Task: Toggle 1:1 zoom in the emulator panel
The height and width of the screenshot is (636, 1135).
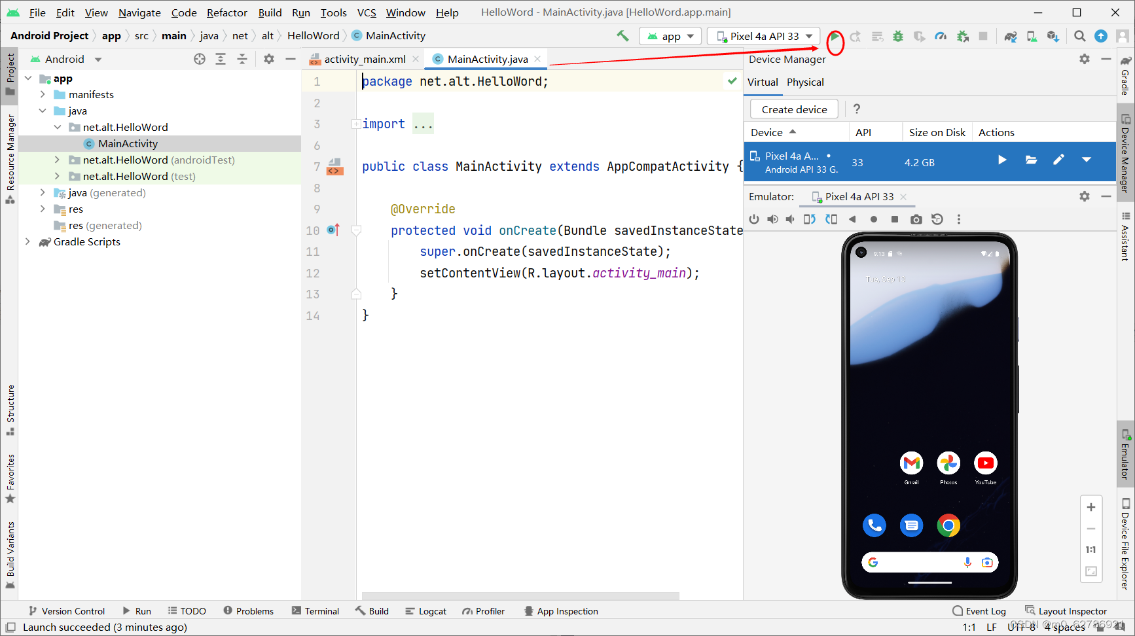Action: 1091,550
